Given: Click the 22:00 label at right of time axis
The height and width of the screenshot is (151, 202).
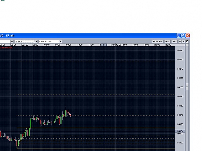Looking at the screenshot, I should tap(168, 45).
